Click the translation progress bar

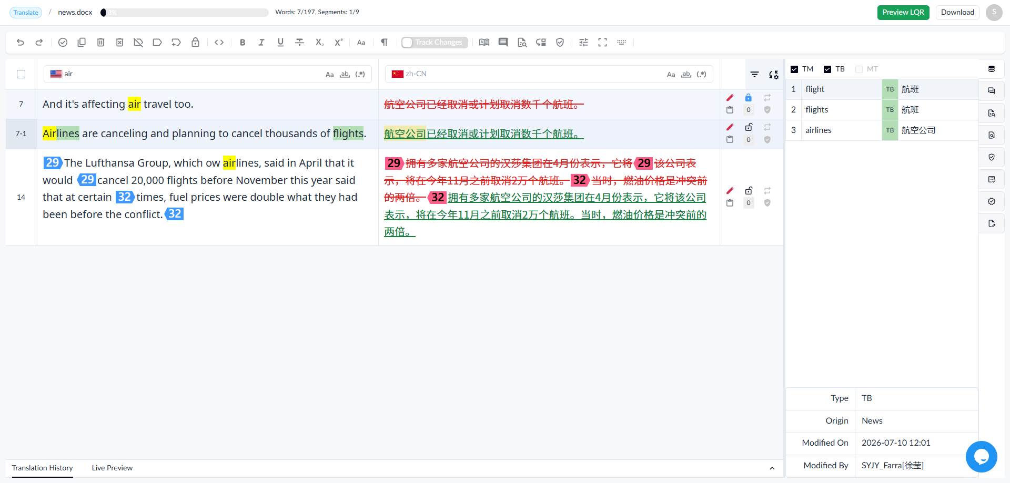click(x=185, y=13)
